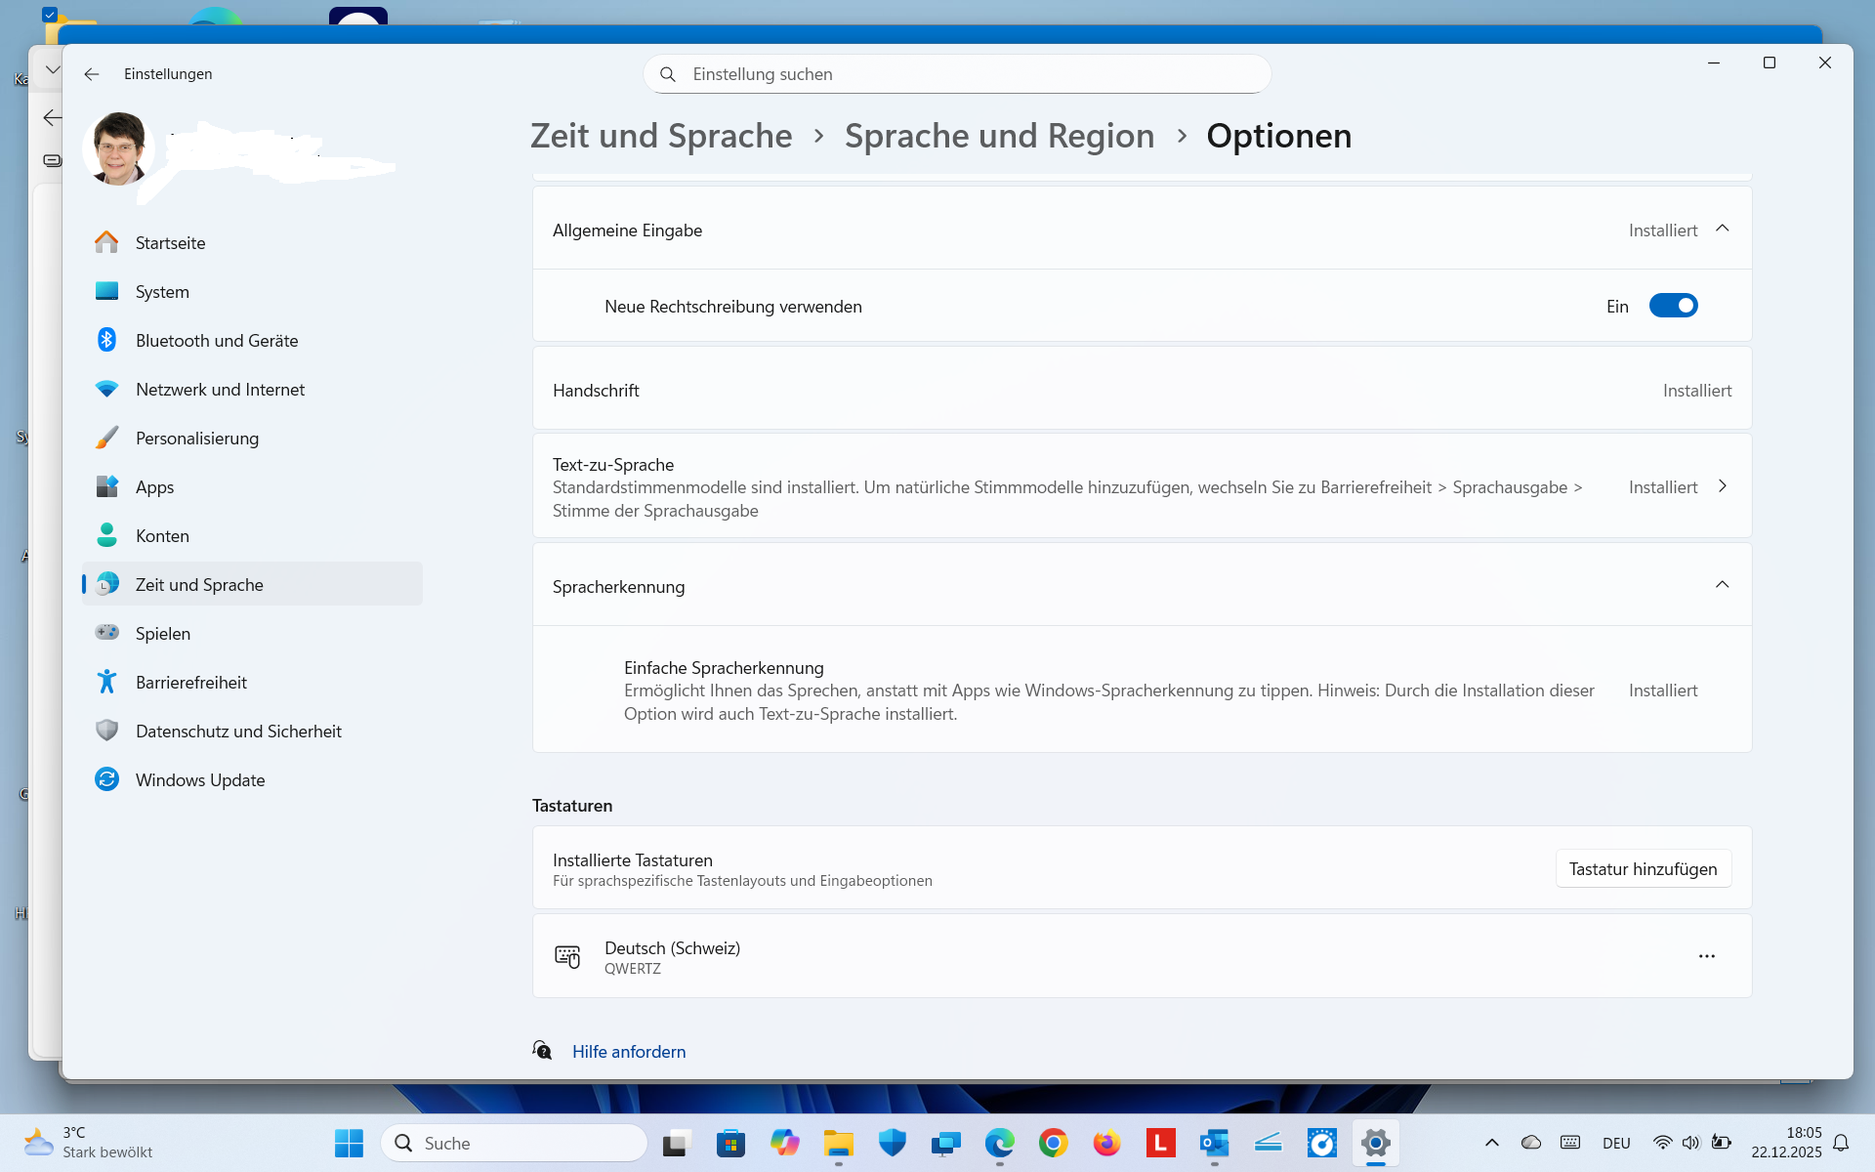The height and width of the screenshot is (1172, 1875).
Task: Open more options for Deutsch (Schweiz) keyboard
Action: 1706,956
